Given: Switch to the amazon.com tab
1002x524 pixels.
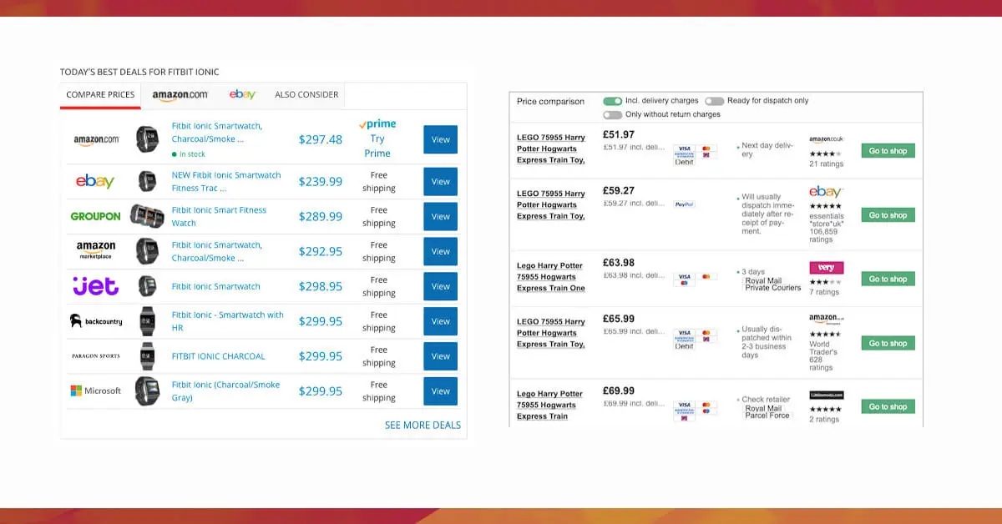Looking at the screenshot, I should click(180, 95).
